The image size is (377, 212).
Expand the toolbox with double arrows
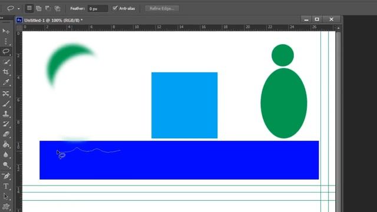(2, 18)
